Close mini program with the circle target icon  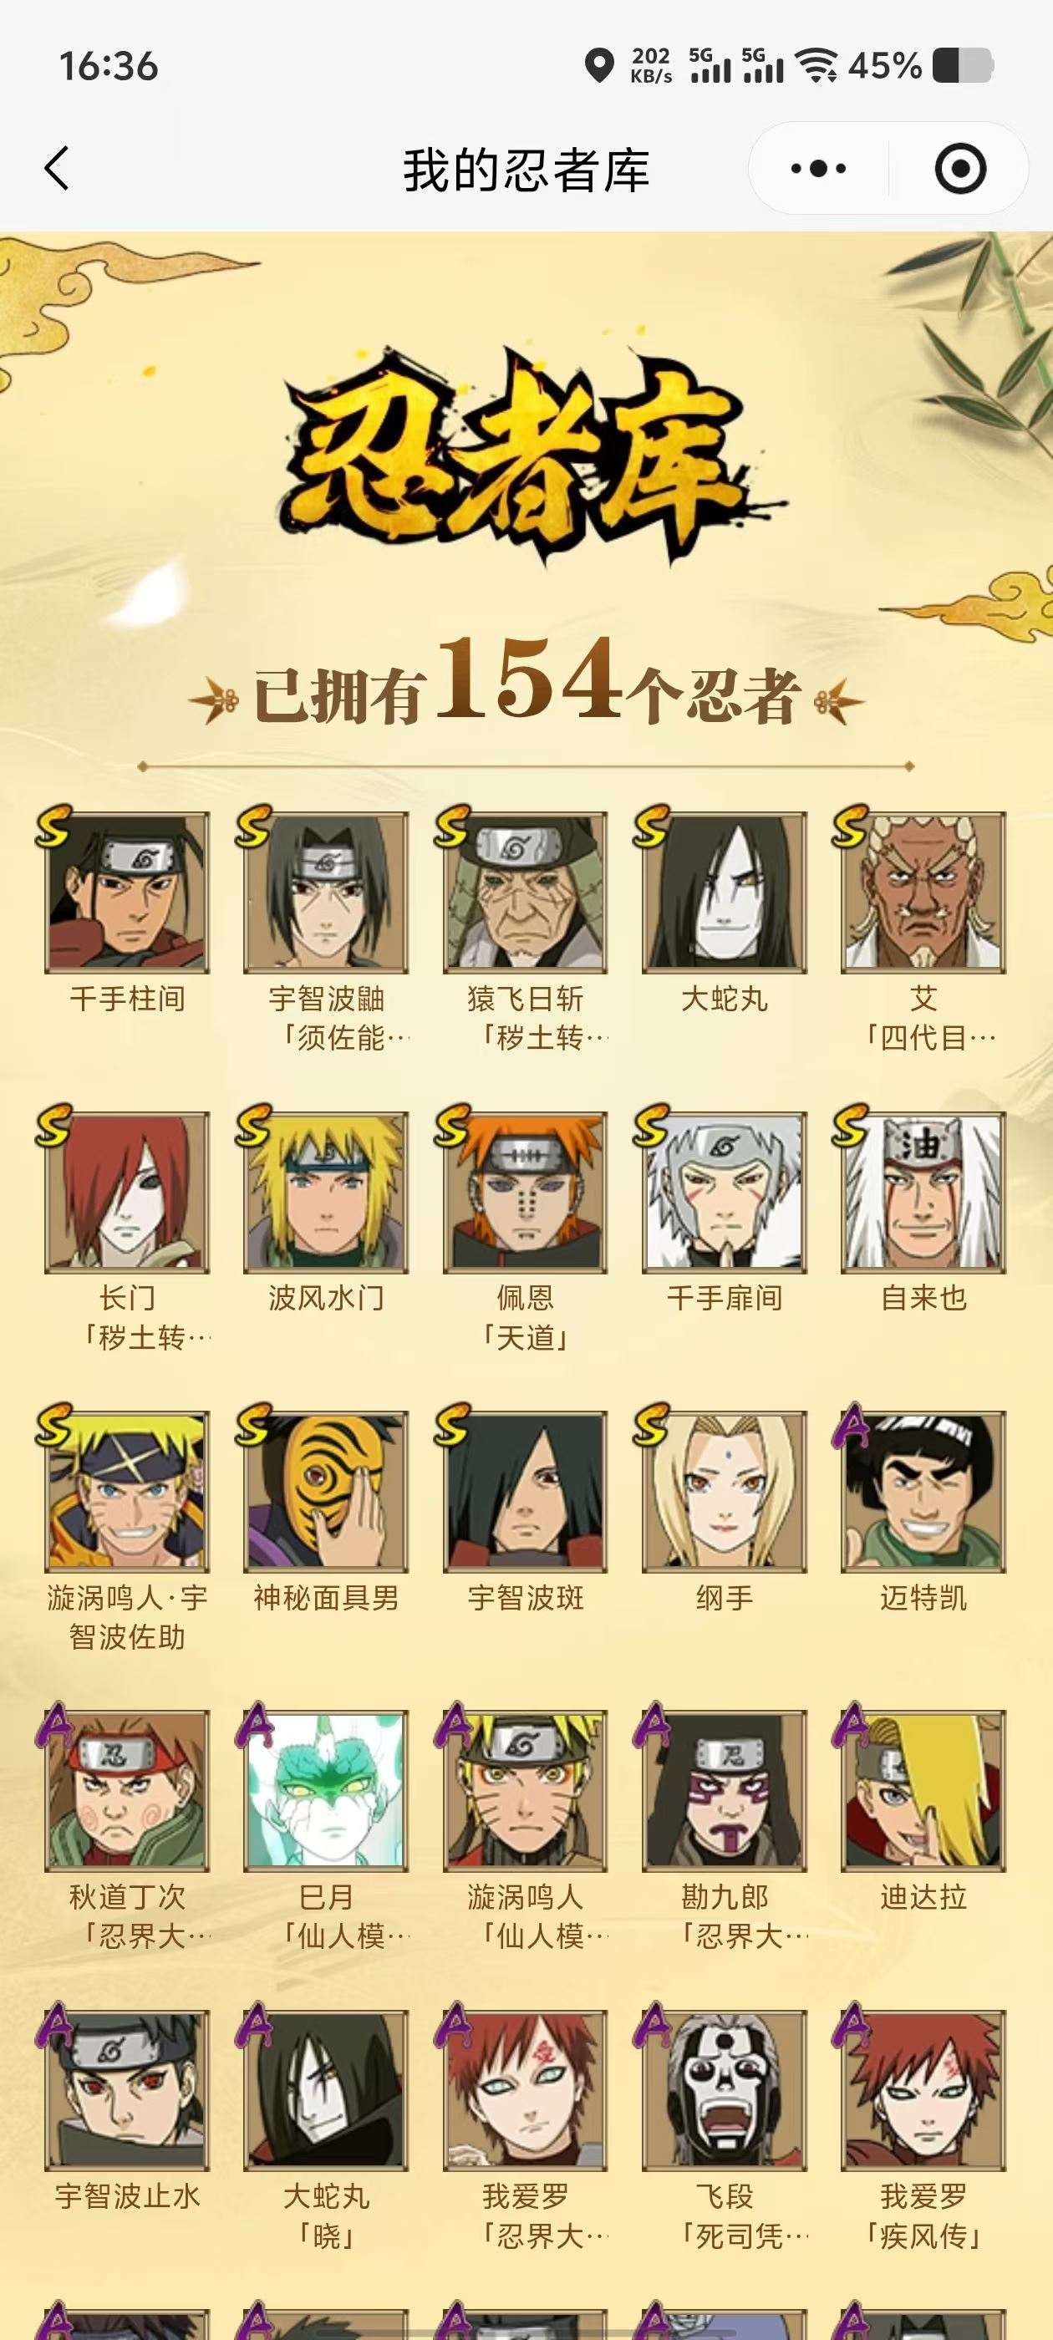(959, 168)
